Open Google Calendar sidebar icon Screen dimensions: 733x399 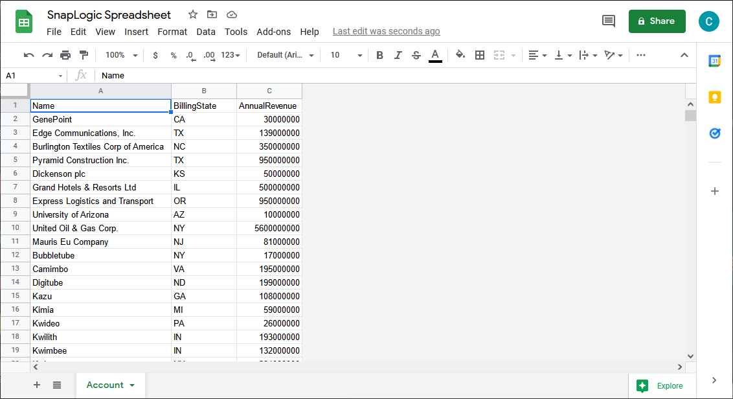(x=715, y=61)
